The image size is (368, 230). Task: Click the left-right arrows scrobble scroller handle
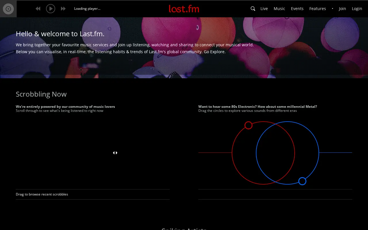(115, 153)
